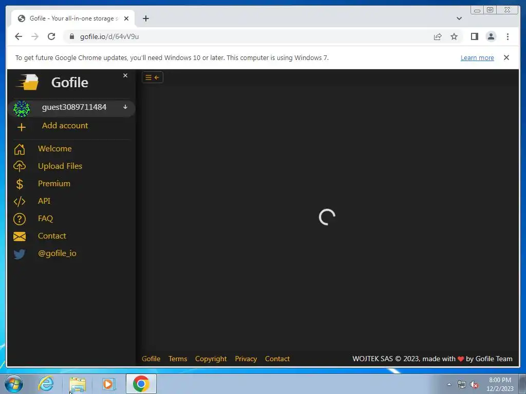The width and height of the screenshot is (526, 394).
Task: Click the plus icon beside Add account
Action: (22, 127)
